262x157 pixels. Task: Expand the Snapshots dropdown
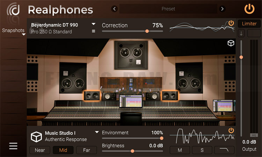24,35
